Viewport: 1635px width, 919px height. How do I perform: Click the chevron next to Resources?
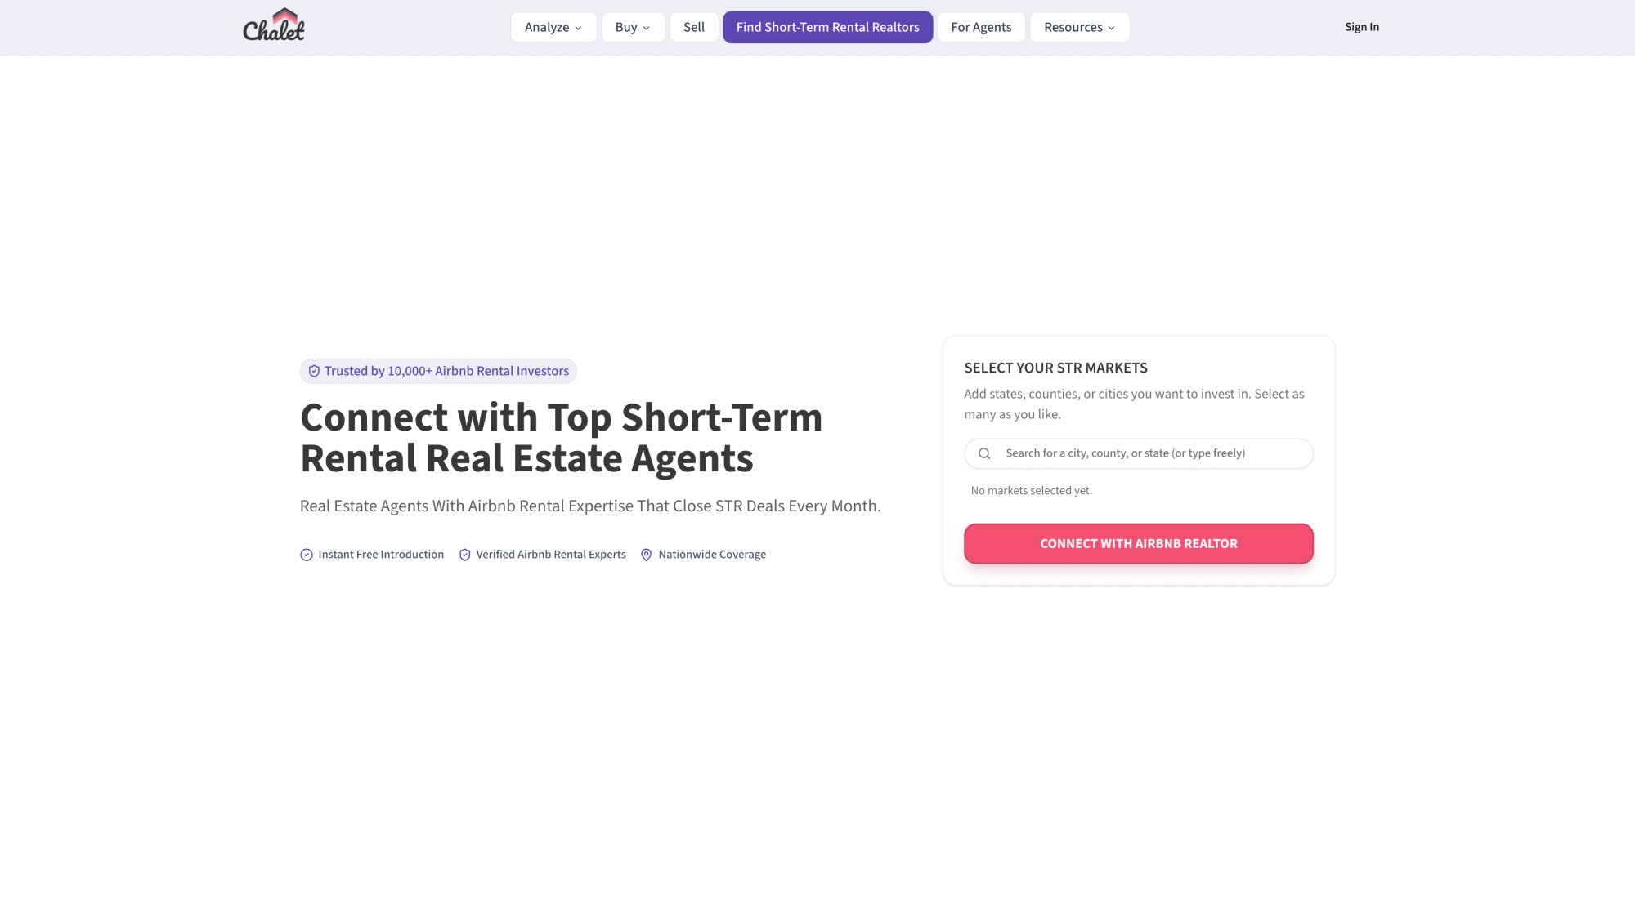(x=1111, y=27)
